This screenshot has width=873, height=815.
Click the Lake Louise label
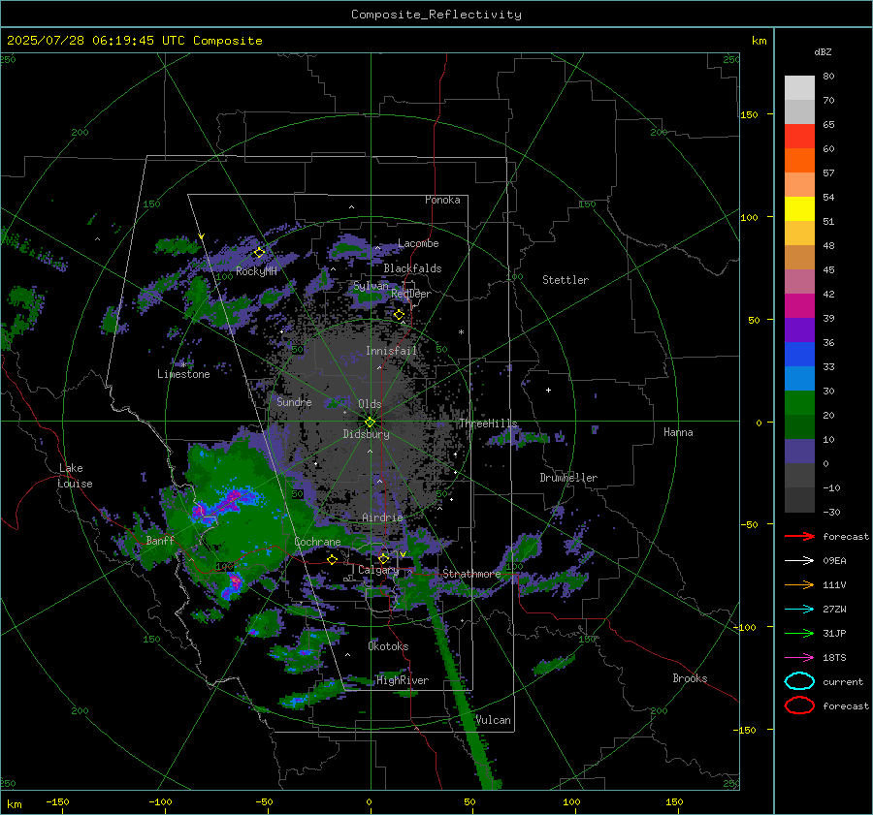point(75,476)
